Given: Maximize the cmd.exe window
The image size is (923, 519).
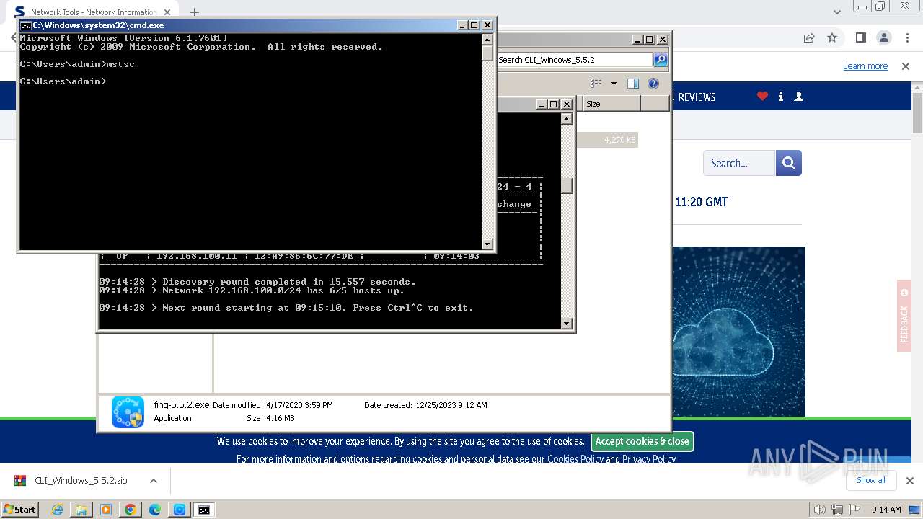Looking at the screenshot, I should coord(474,25).
